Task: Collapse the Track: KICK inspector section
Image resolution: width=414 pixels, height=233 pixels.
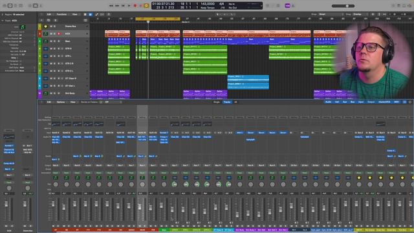Action: click(x=3, y=20)
